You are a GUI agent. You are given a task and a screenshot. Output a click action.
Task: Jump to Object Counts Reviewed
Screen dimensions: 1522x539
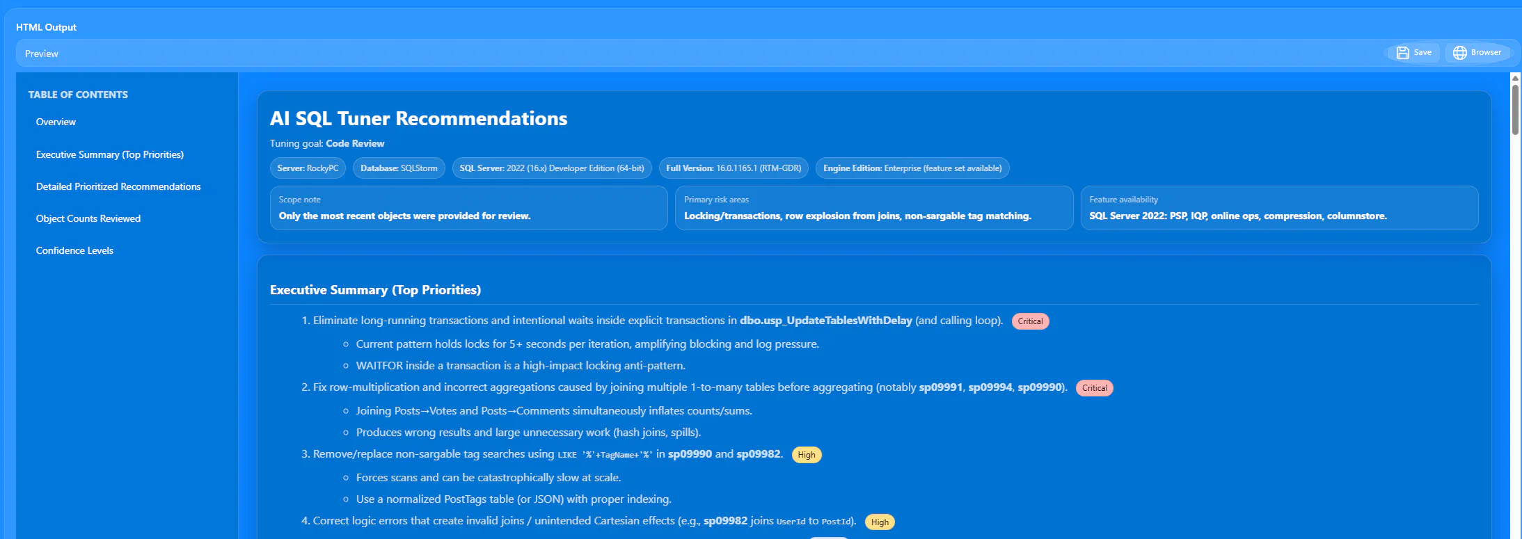[88, 218]
